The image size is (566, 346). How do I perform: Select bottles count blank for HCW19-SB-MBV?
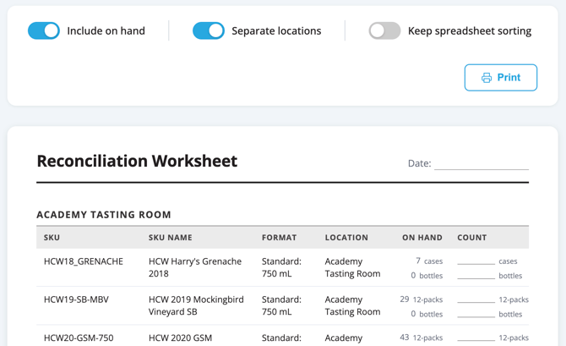pos(476,314)
